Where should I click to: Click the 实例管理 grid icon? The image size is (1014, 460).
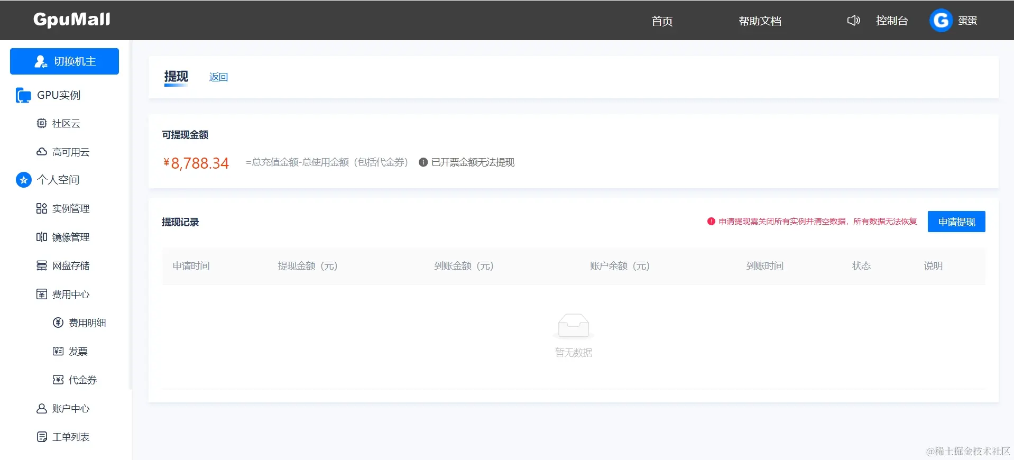[x=42, y=208]
